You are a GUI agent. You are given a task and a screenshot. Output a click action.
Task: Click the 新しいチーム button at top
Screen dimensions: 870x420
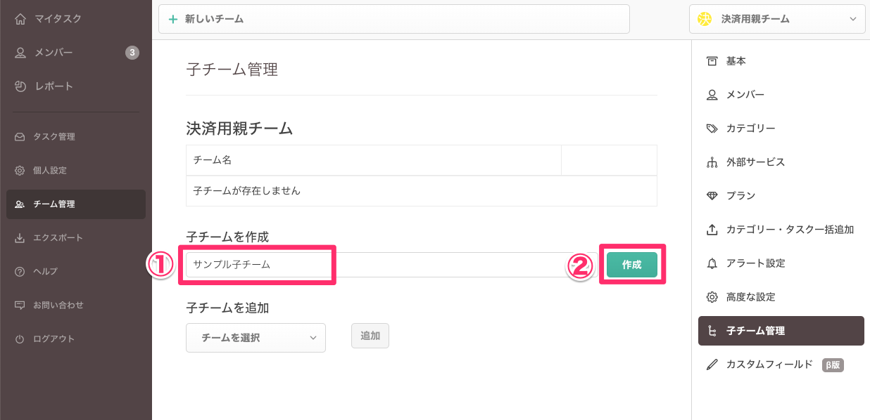[393, 20]
